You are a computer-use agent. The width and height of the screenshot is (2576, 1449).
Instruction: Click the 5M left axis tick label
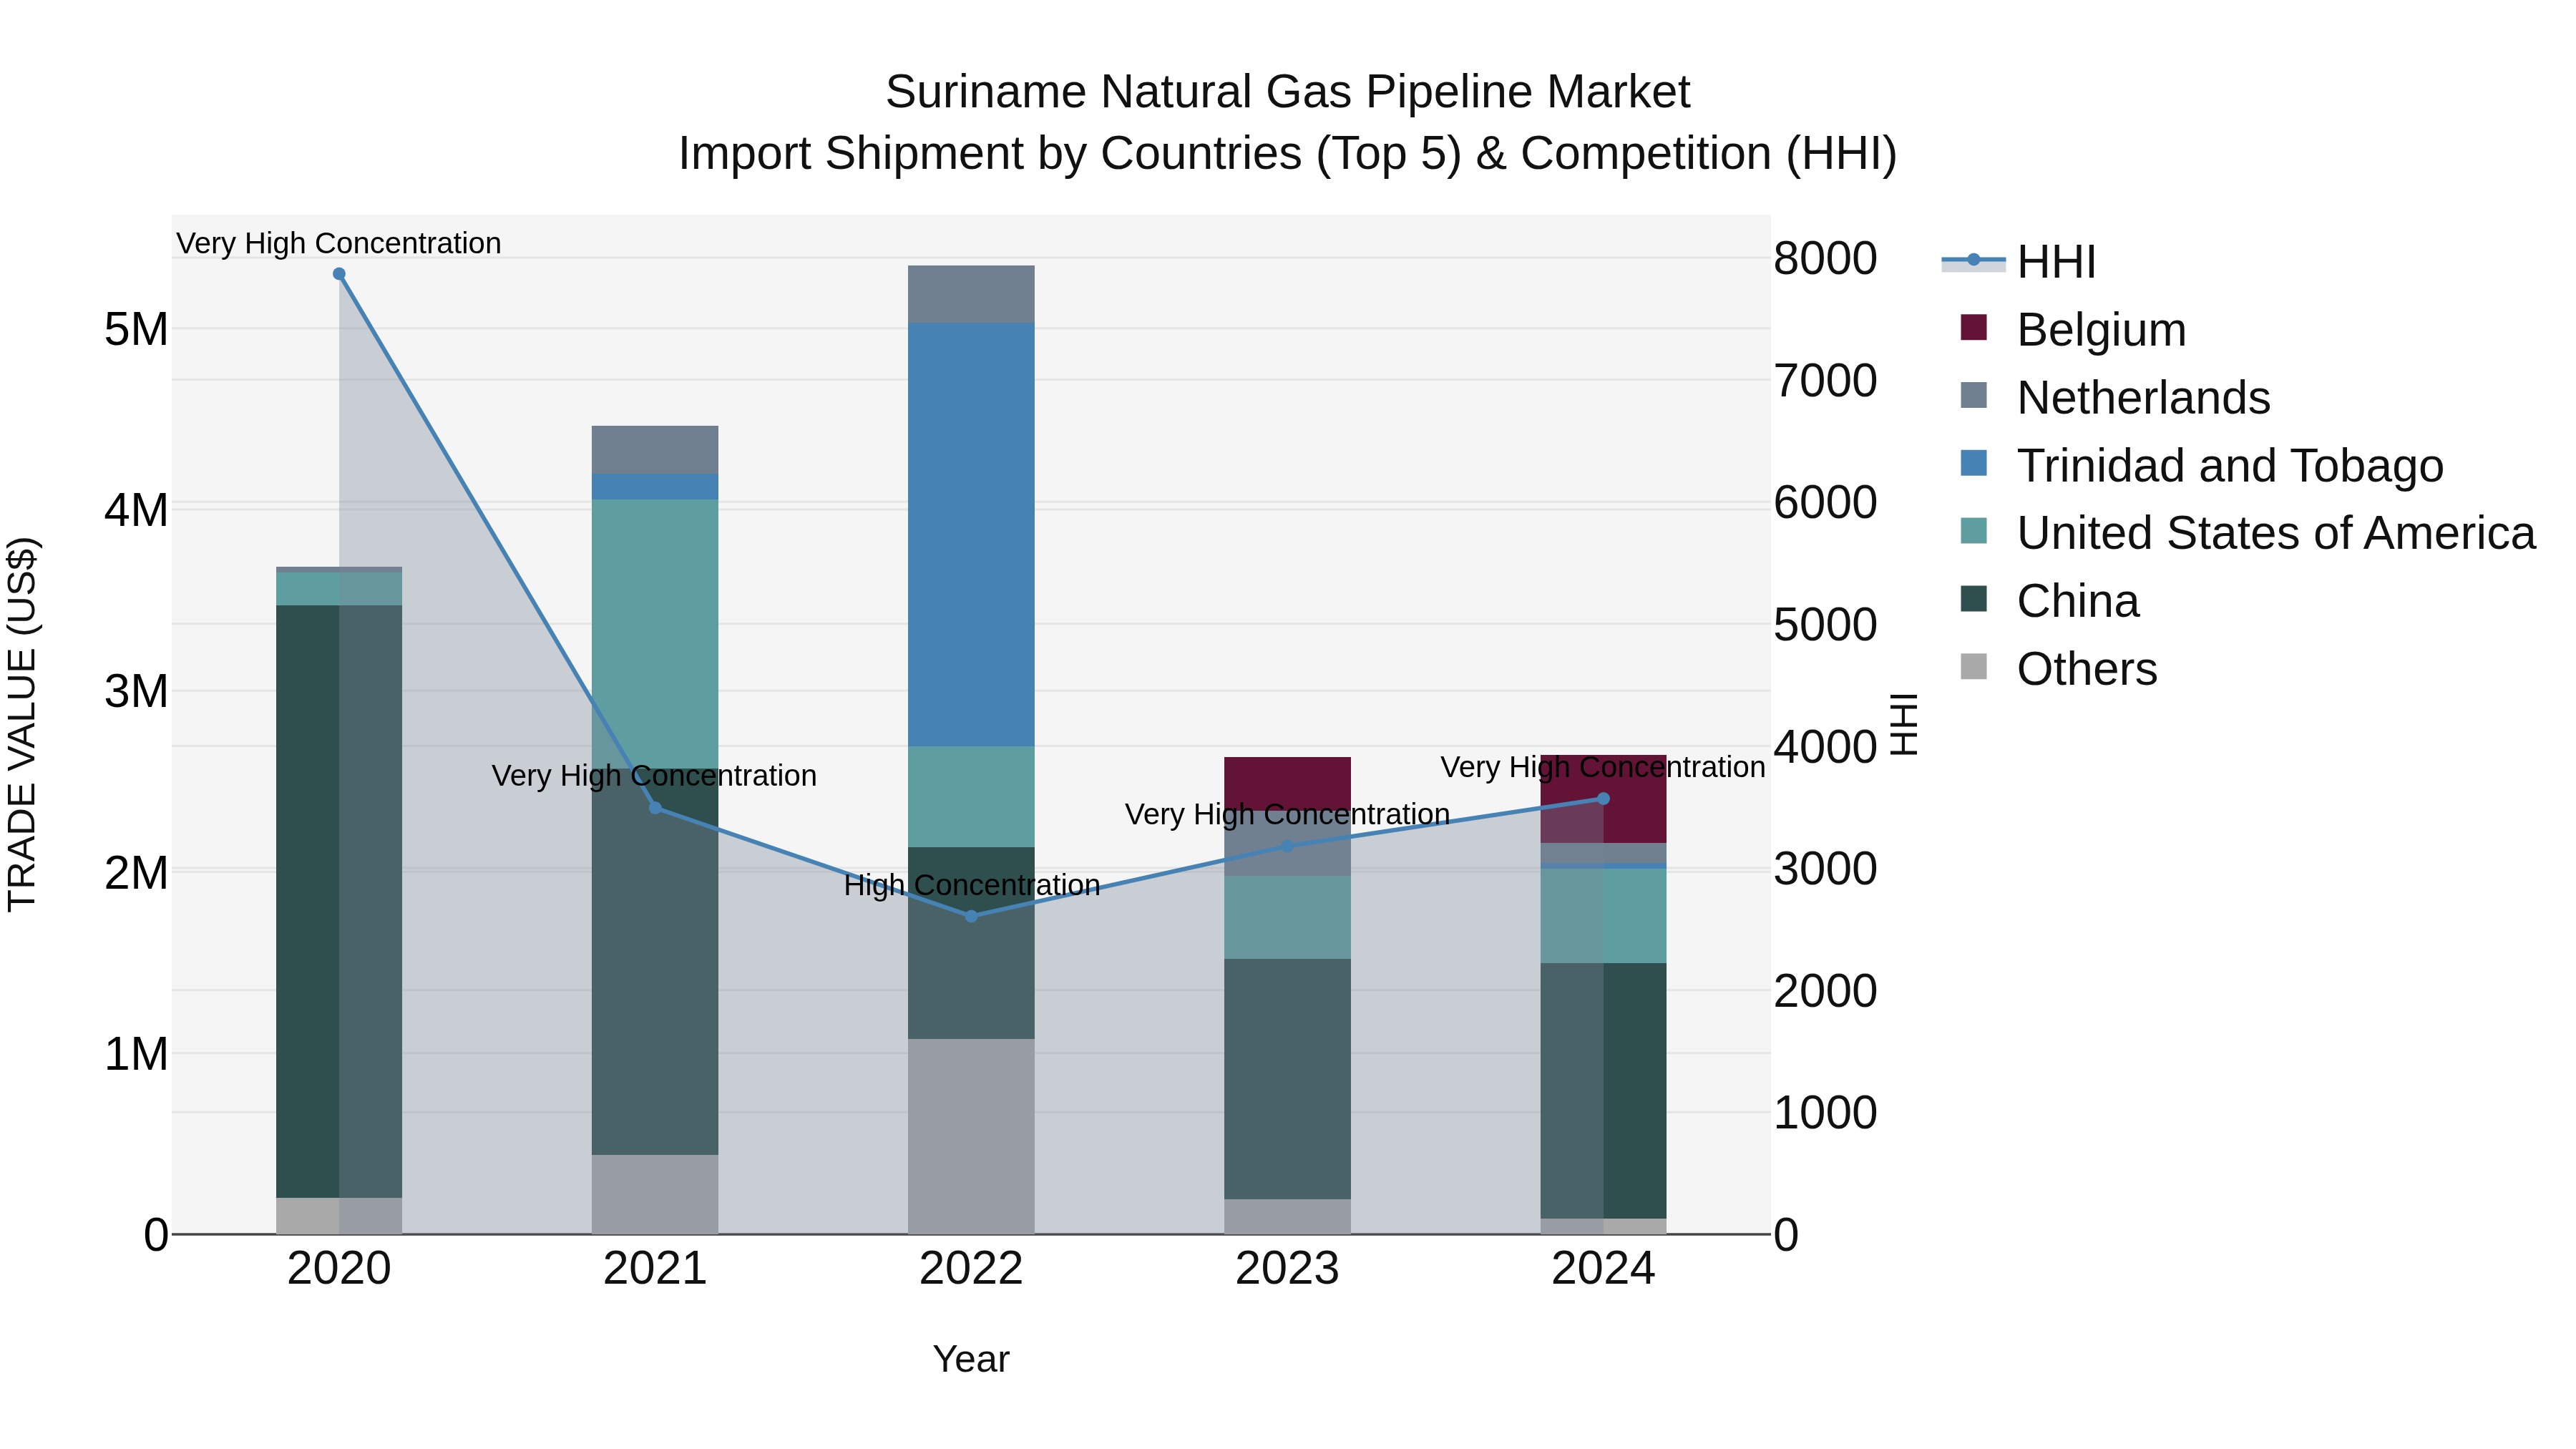(x=137, y=329)
